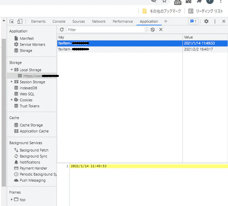Expand the Session Storage arrow
228x206 pixels.
click(12, 82)
